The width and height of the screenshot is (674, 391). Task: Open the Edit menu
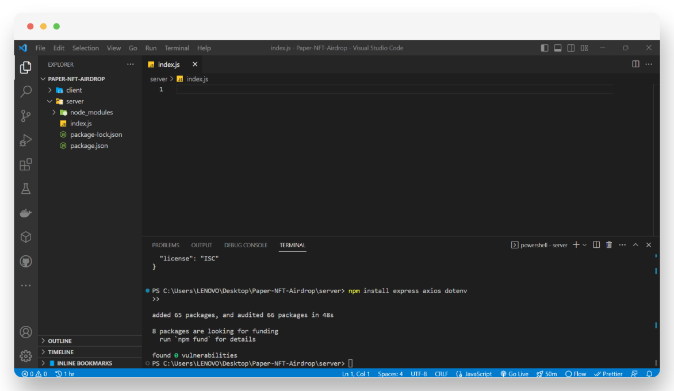click(59, 48)
